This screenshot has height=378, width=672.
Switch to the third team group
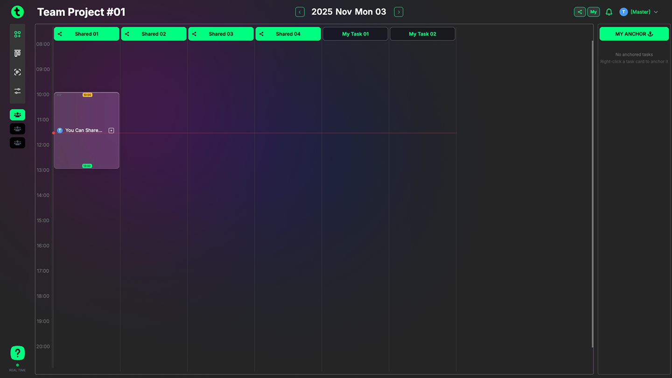(x=17, y=143)
